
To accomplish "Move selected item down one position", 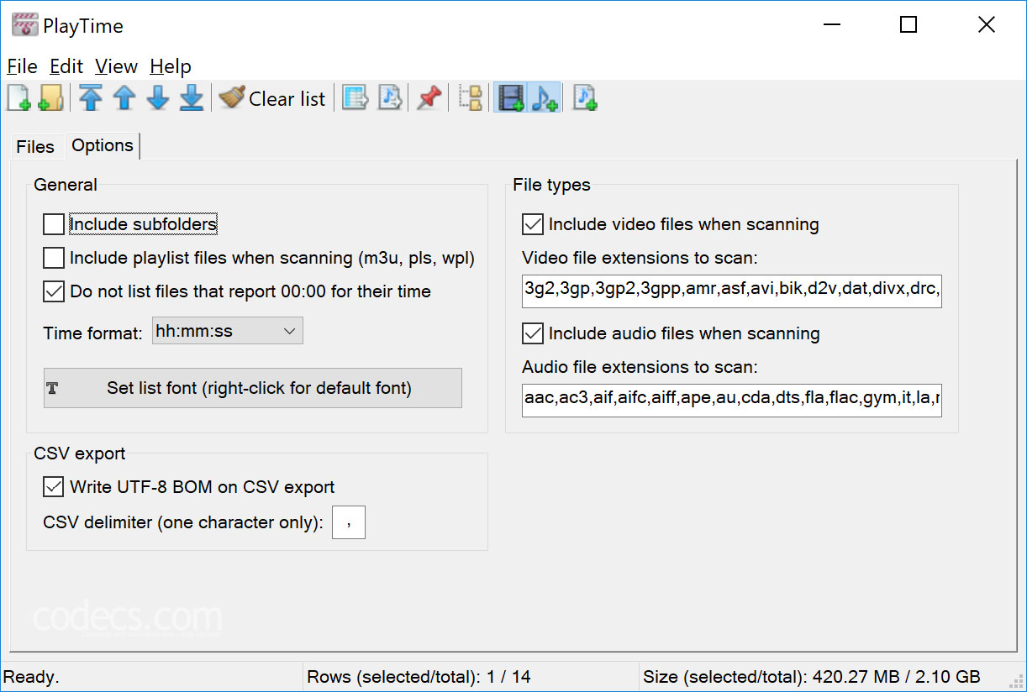I will [x=158, y=98].
